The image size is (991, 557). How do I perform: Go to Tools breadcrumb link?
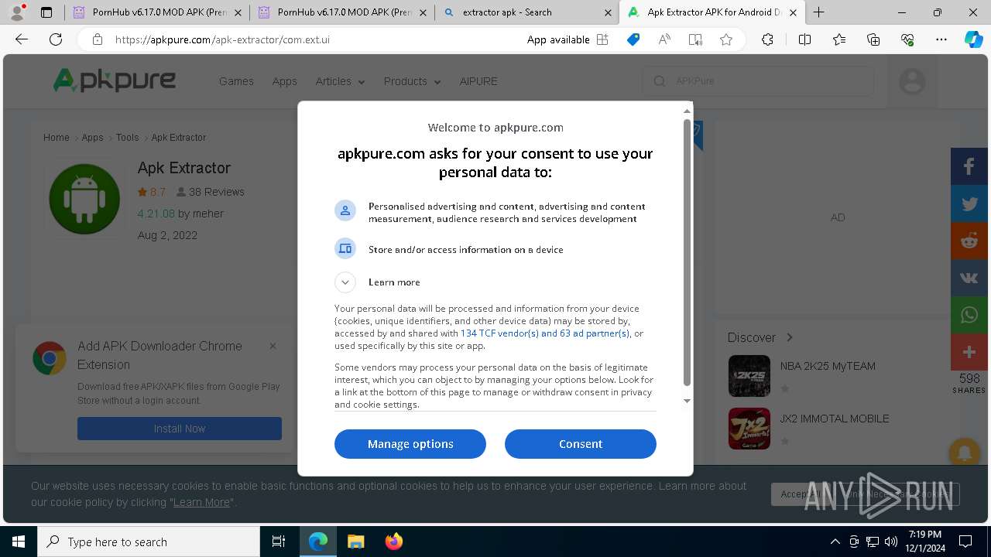click(128, 137)
